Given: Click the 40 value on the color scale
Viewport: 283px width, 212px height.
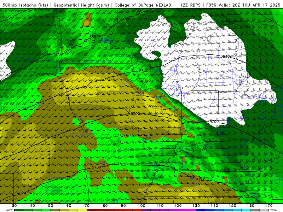Looking at the screenshot, I should coord(33,206).
